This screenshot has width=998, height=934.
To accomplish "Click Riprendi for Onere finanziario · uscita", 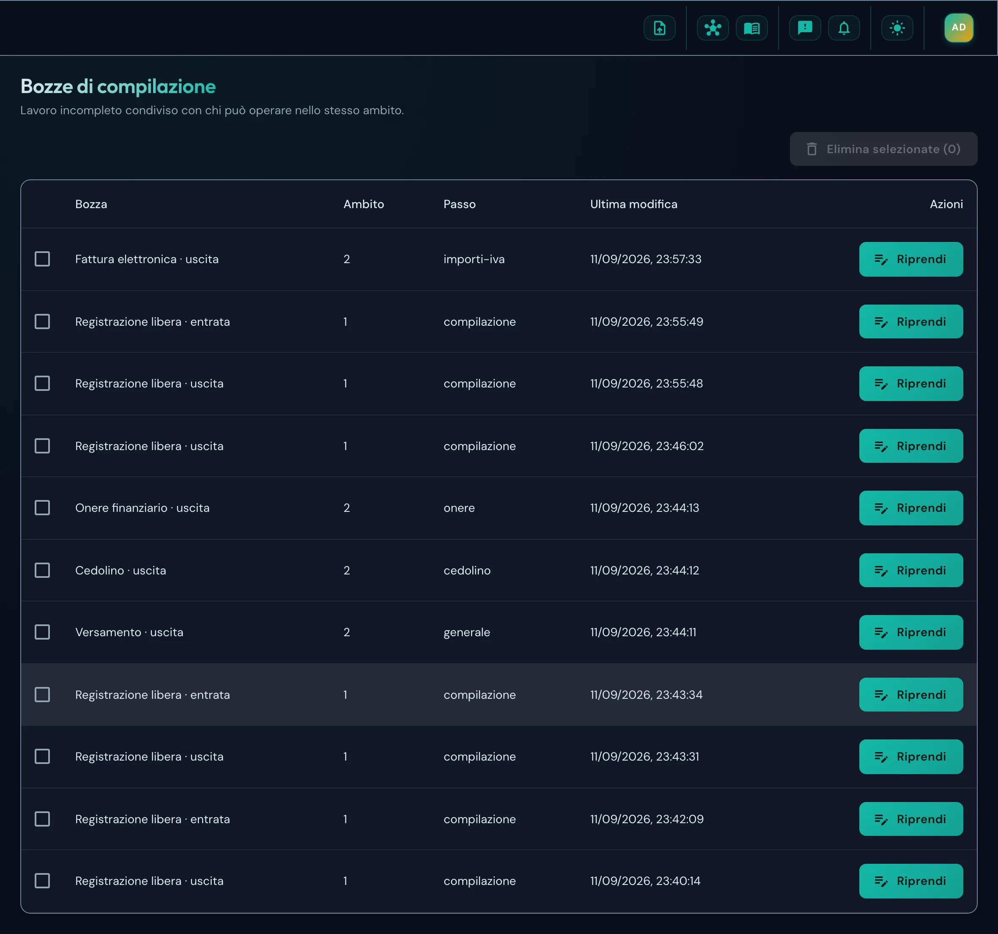I will click(910, 508).
